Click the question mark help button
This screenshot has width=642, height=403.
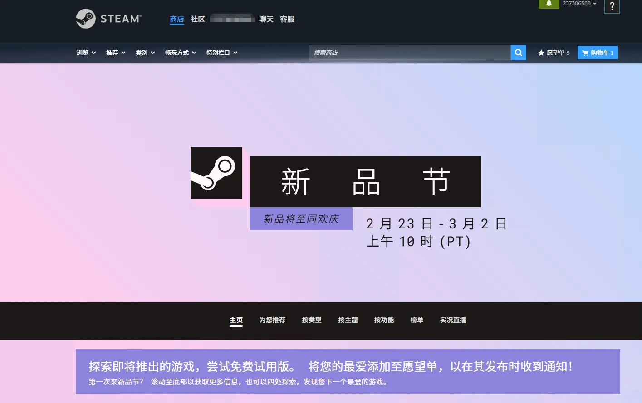(612, 6)
